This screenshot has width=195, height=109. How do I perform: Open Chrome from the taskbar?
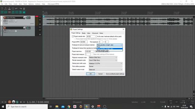[x=69, y=107]
